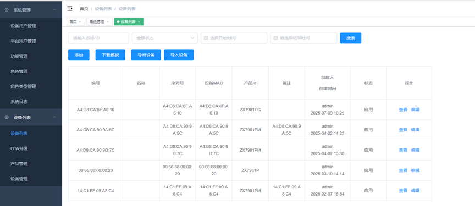Click the calendar icon in start time field
475x206 pixels.
tap(206, 38)
